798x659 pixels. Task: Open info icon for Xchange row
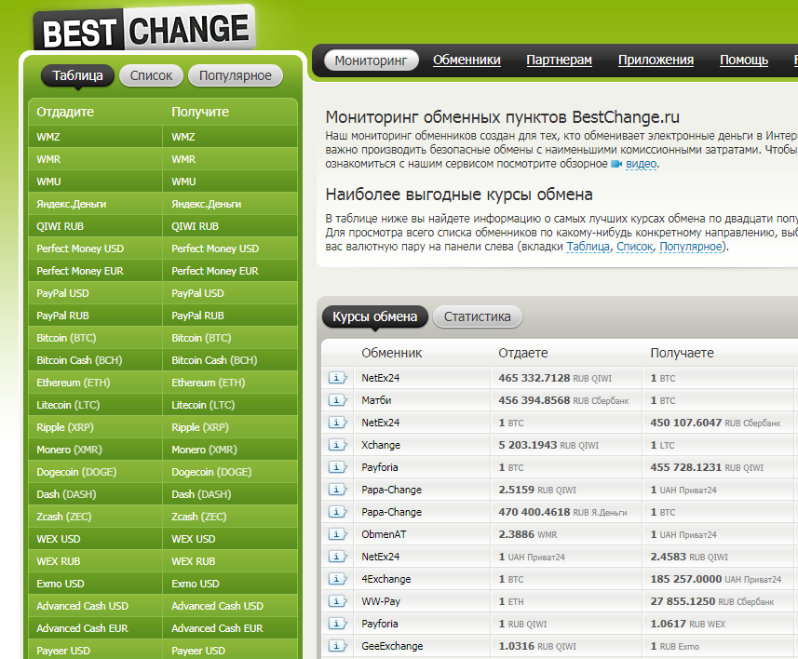(x=337, y=445)
